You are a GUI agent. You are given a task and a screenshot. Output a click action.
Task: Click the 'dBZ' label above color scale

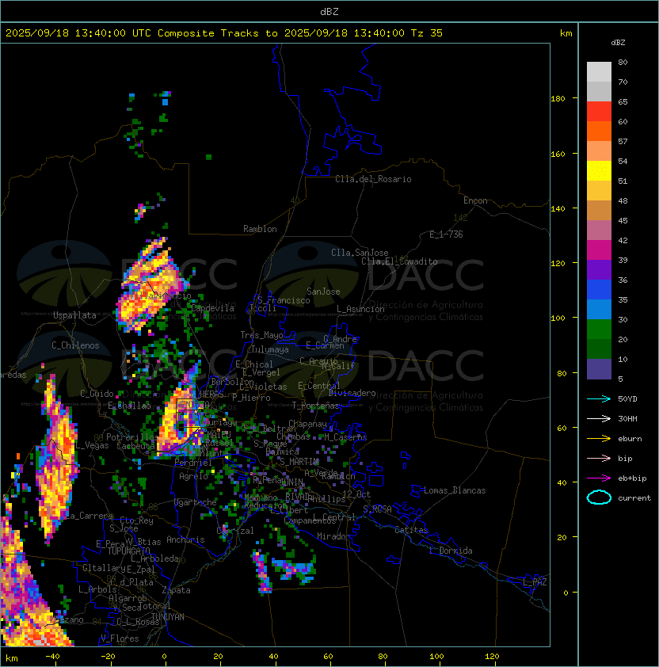point(618,43)
